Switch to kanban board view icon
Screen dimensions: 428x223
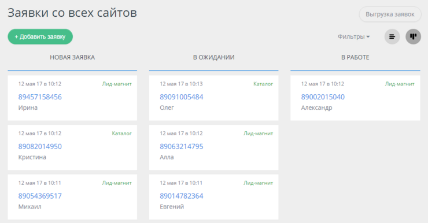coord(414,36)
